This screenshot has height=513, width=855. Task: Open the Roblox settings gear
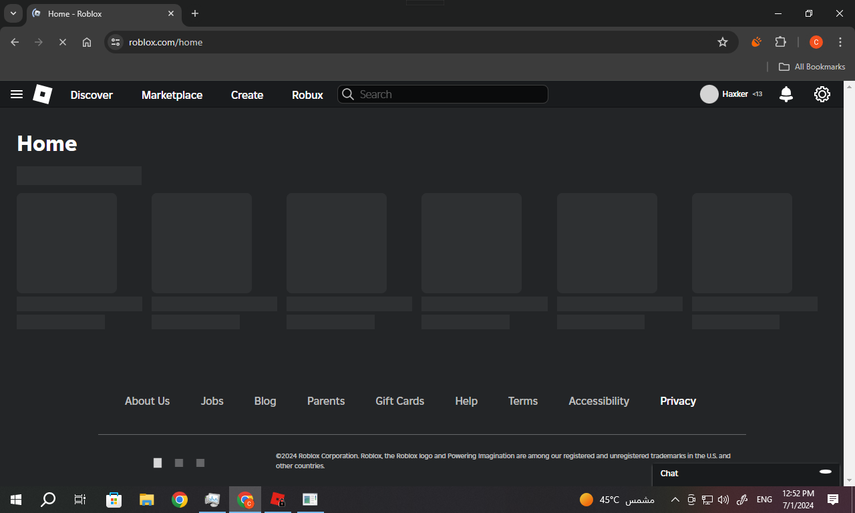(822, 94)
